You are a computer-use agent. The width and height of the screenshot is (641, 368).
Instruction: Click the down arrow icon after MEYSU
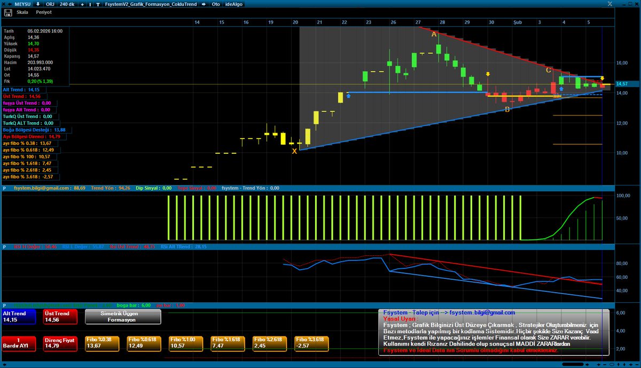coord(38,4)
